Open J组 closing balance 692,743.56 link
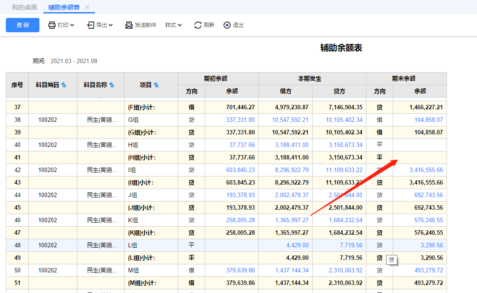477x293 pixels. (429, 195)
